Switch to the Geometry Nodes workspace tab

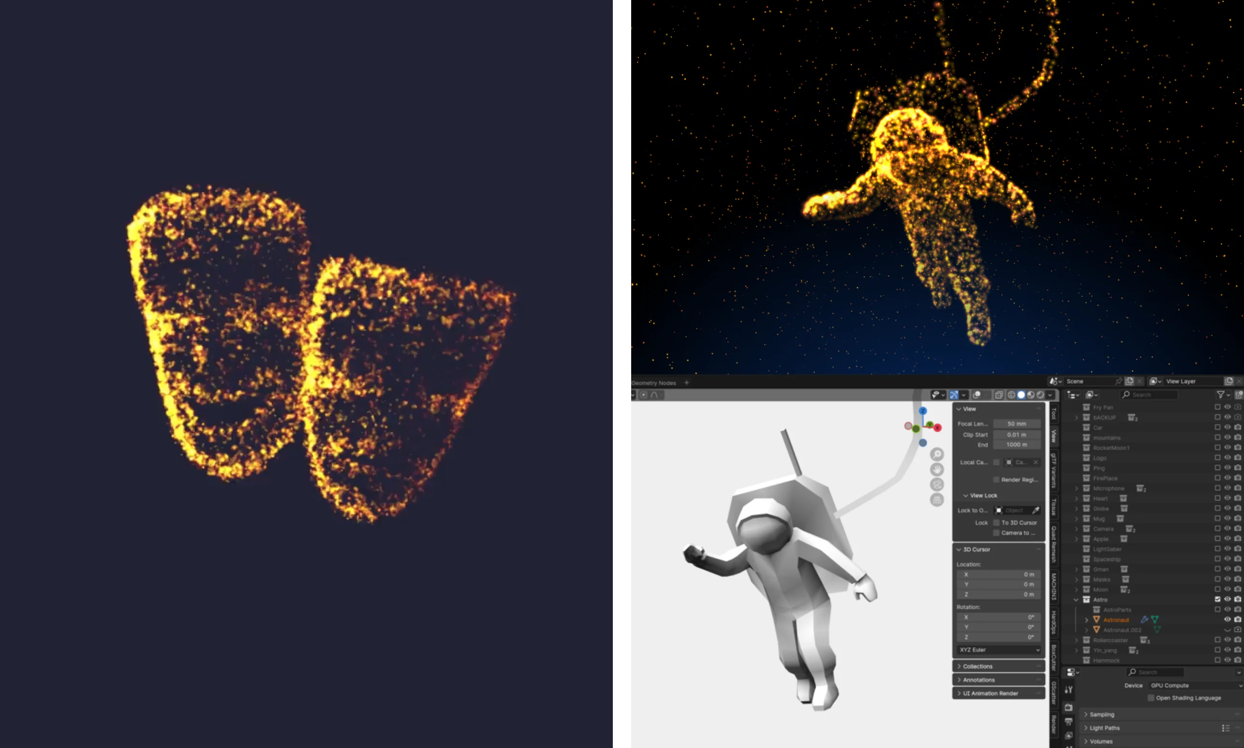(x=653, y=383)
